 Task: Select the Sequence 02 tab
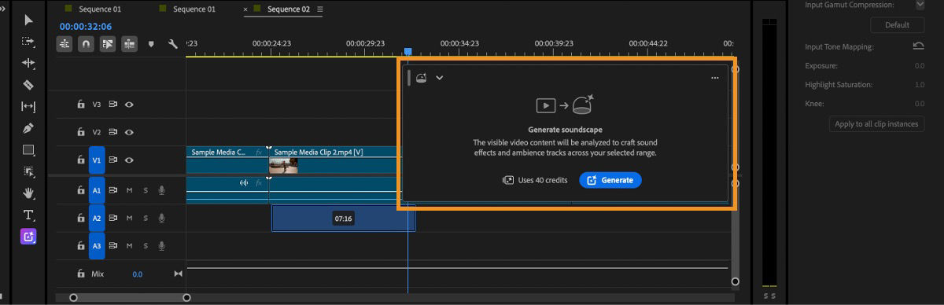pos(289,9)
